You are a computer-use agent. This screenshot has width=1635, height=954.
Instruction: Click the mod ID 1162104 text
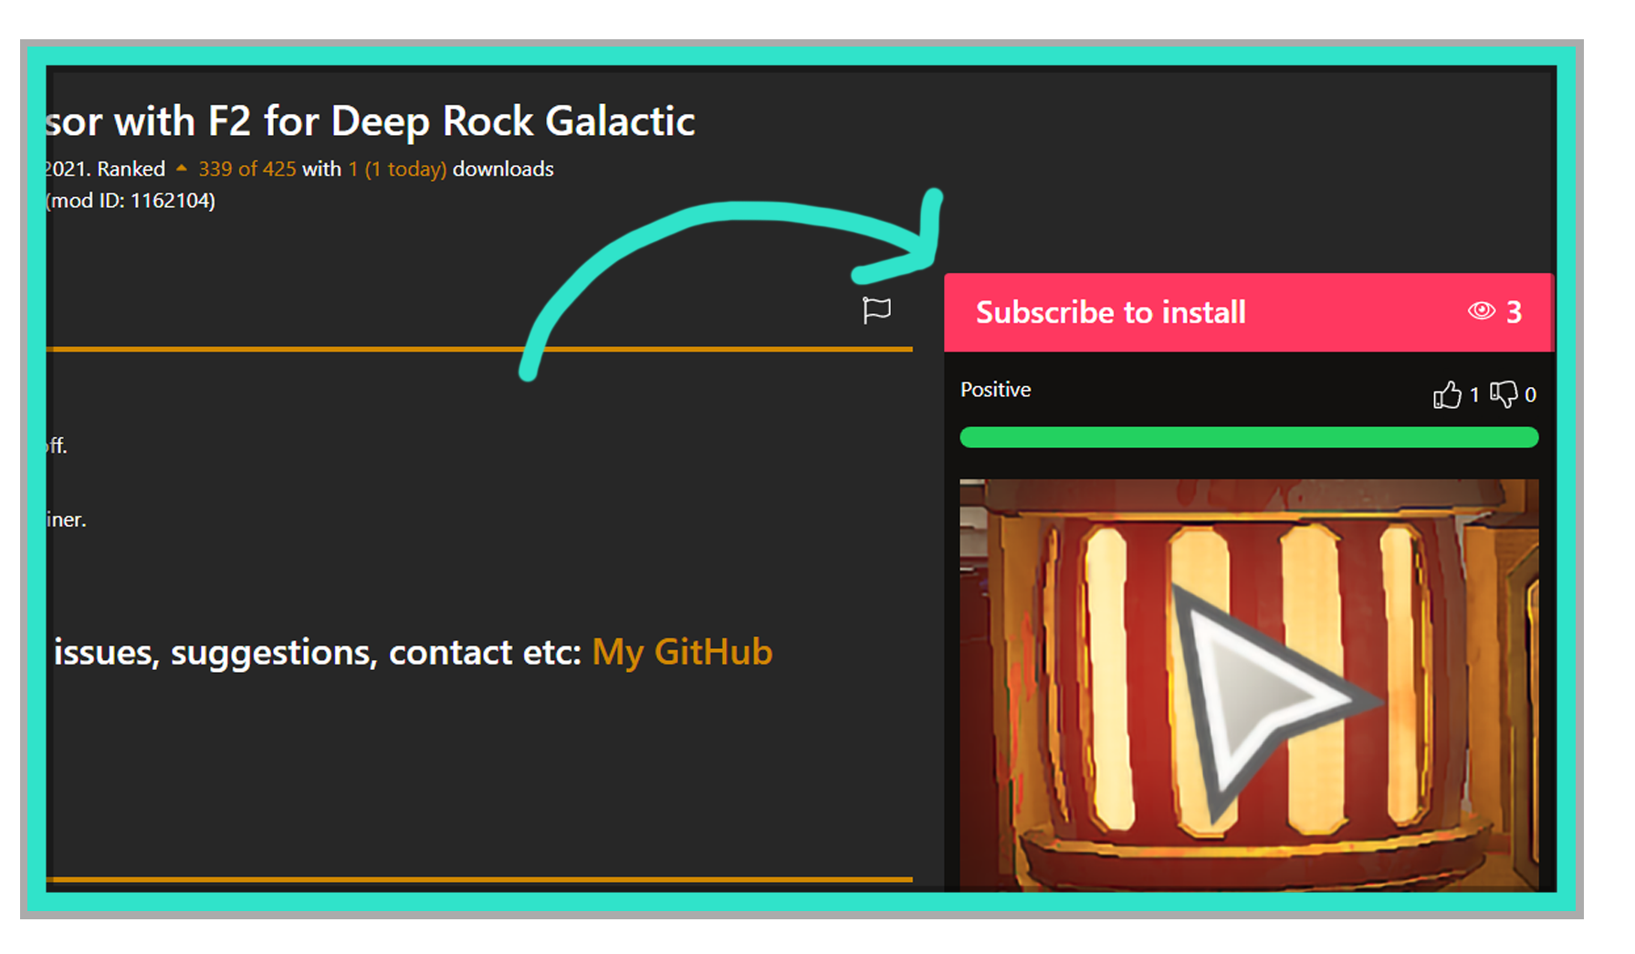pos(131,201)
